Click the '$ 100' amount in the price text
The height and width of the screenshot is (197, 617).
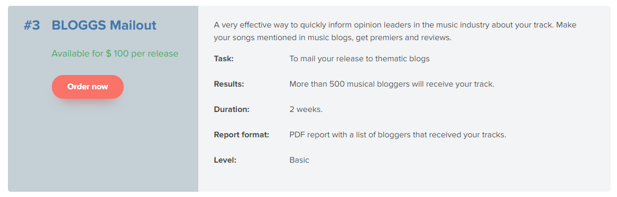(117, 53)
